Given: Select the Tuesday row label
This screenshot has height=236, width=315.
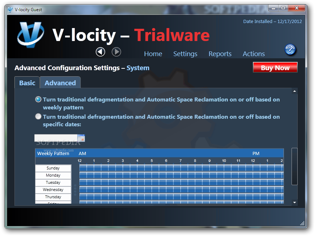Looking at the screenshot, I should click(53, 182).
